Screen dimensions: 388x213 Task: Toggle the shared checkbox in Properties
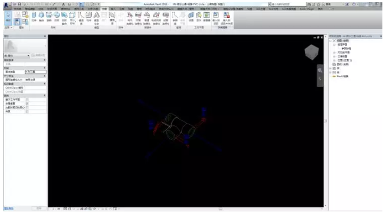[27, 112]
